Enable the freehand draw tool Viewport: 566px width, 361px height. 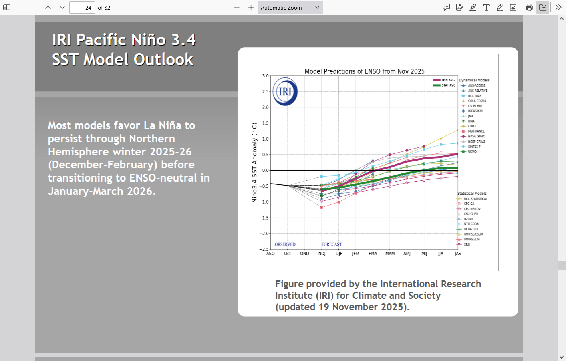tap(500, 7)
